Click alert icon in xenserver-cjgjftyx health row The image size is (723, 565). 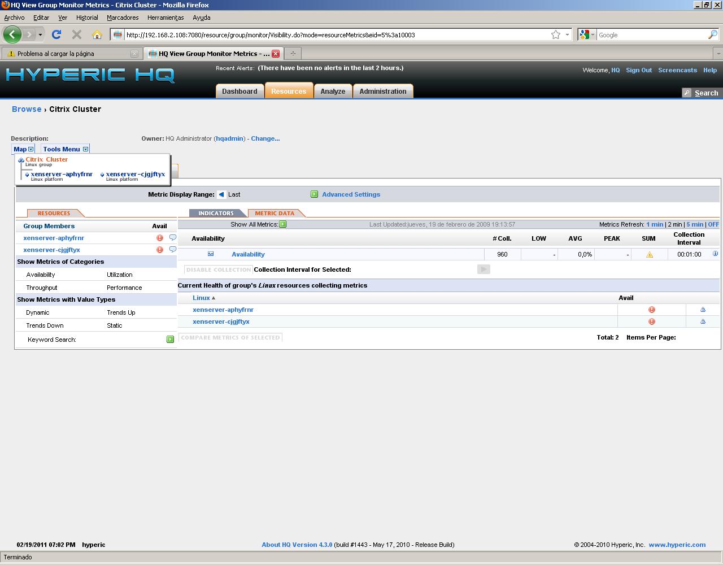[703, 321]
